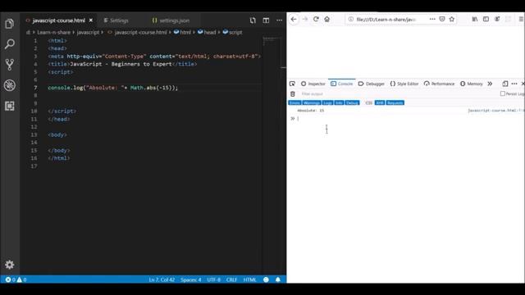Viewport: 525px width, 295px height.
Task: Show more devtools tabs chevron
Action: click(x=490, y=84)
